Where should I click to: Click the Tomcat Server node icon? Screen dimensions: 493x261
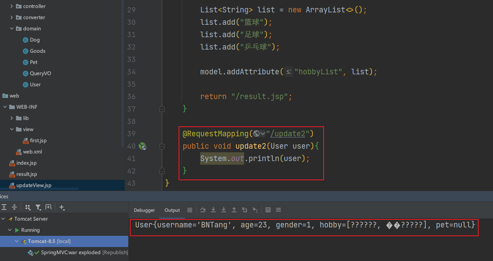10,219
